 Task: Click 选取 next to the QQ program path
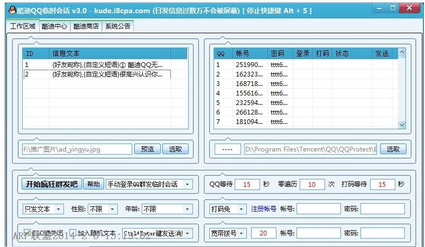point(393,149)
